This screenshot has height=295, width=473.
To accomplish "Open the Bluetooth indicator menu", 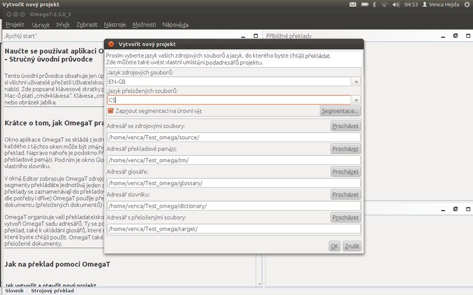I will click(374, 4).
